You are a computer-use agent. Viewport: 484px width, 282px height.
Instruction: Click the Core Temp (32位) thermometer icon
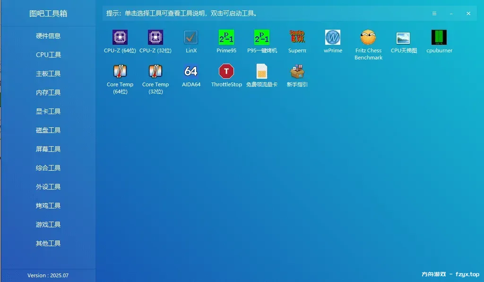155,71
